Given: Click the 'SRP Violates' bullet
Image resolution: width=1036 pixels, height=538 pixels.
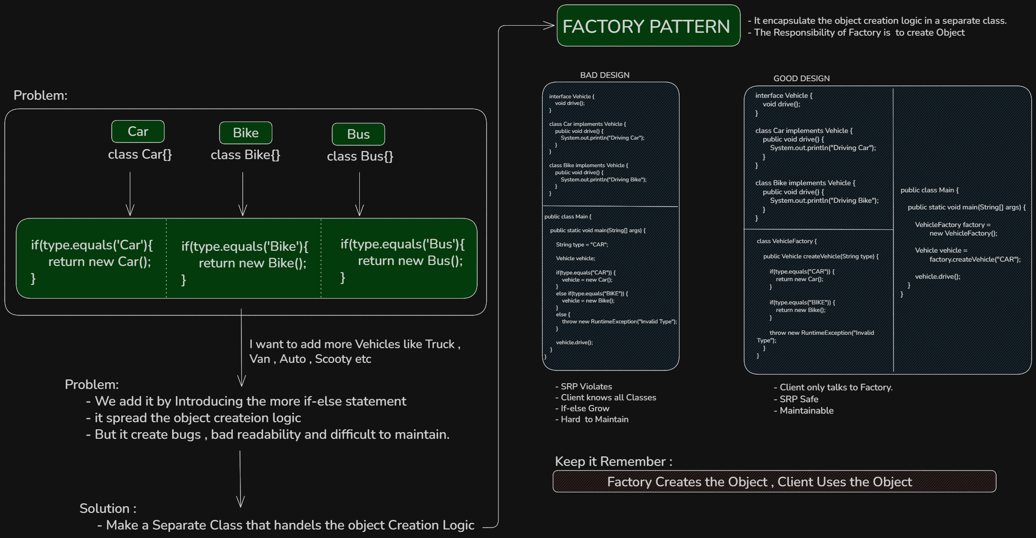Looking at the screenshot, I should click(584, 387).
